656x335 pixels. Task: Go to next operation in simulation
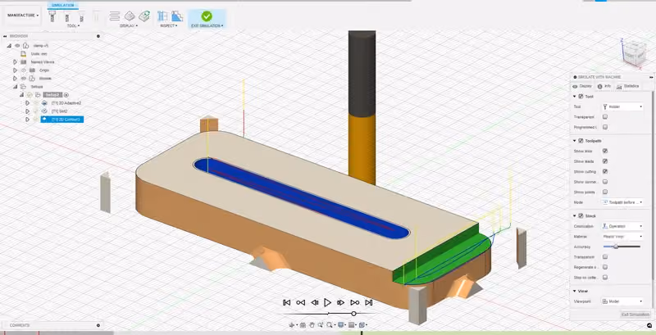pos(355,302)
